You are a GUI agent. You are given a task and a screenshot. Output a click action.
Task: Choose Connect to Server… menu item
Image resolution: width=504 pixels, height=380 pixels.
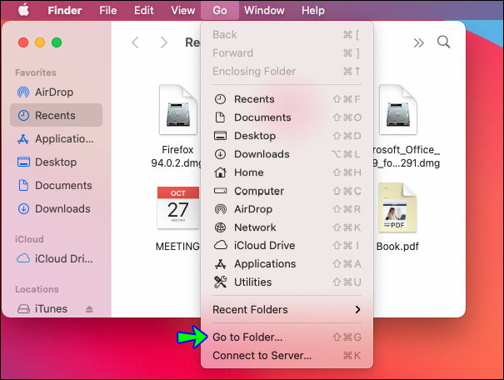pyautogui.click(x=287, y=356)
